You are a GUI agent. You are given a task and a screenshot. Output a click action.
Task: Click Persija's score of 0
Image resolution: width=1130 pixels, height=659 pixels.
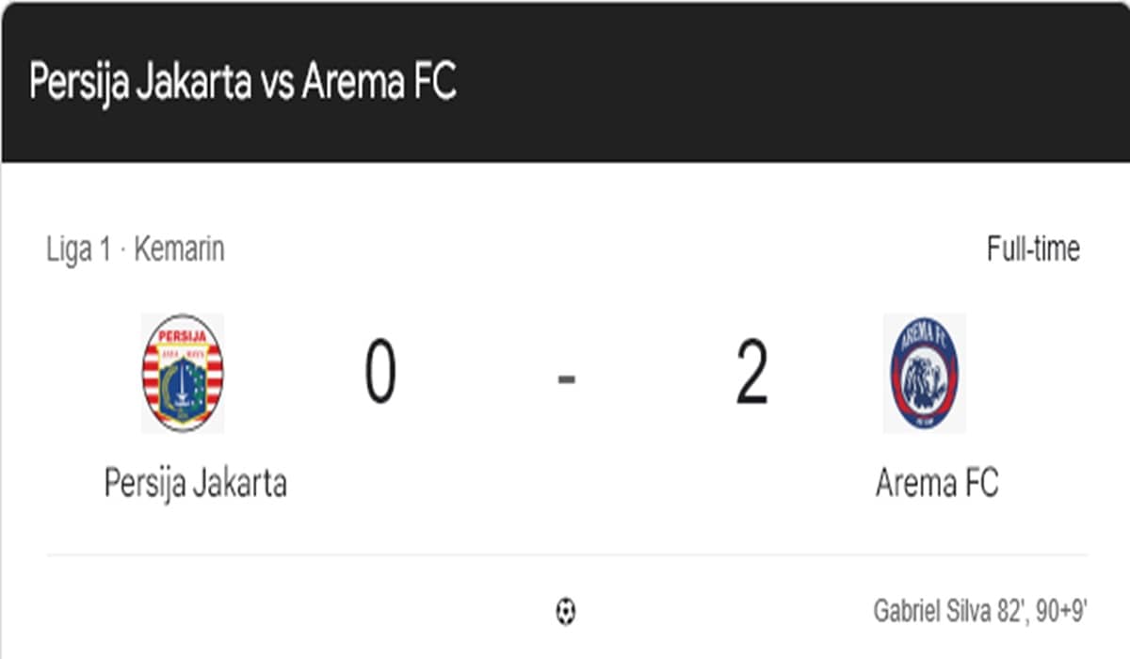(380, 374)
